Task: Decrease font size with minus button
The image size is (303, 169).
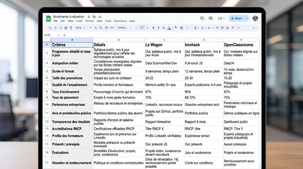Action: click(136, 28)
